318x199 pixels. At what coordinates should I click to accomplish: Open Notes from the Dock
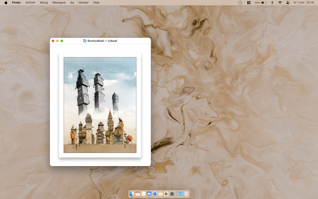[x=161, y=194]
